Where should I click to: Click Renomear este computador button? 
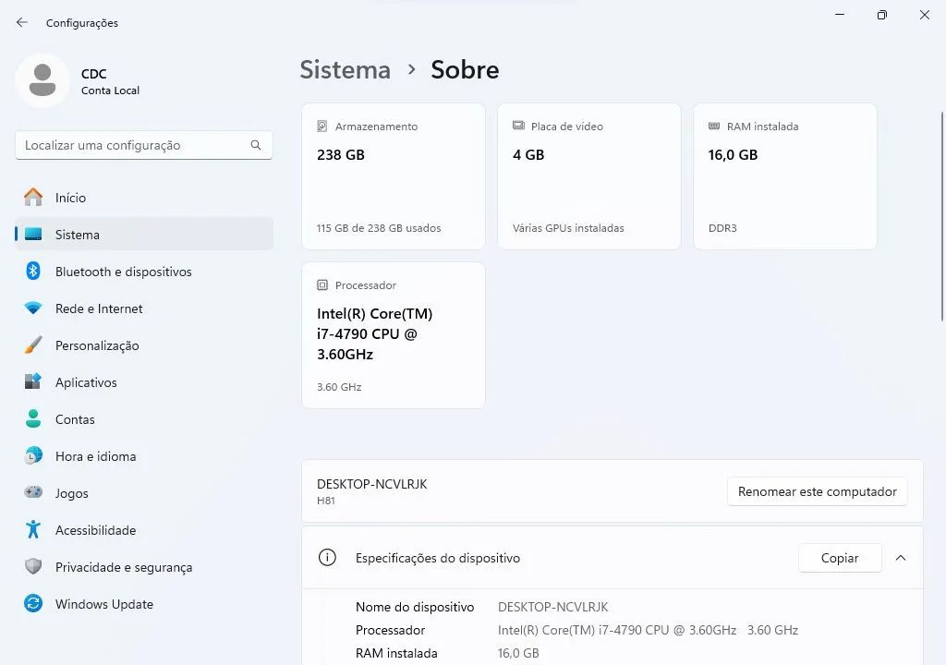pyautogui.click(x=817, y=491)
